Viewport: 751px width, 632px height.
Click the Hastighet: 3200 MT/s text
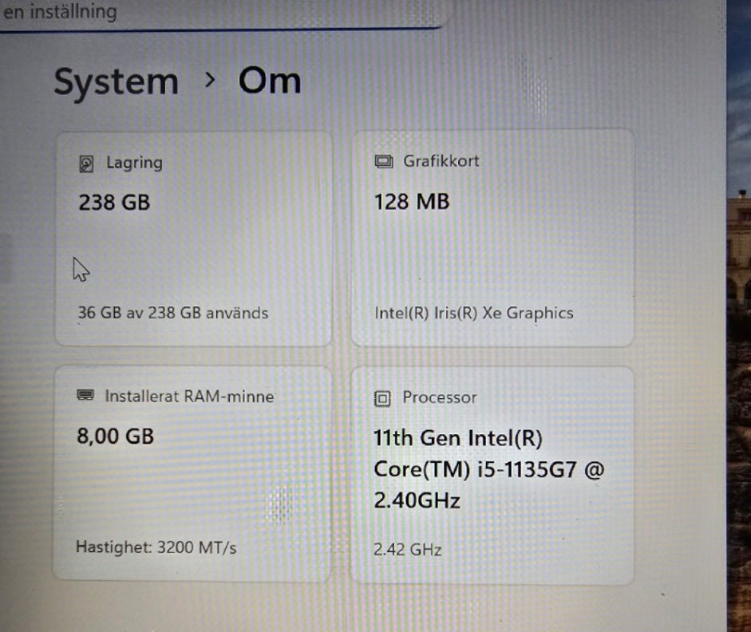(156, 547)
